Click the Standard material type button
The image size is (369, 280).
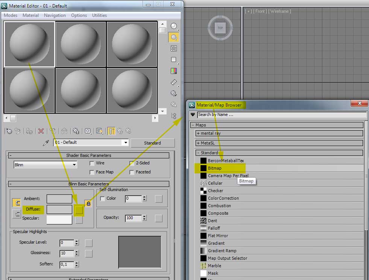(152, 143)
